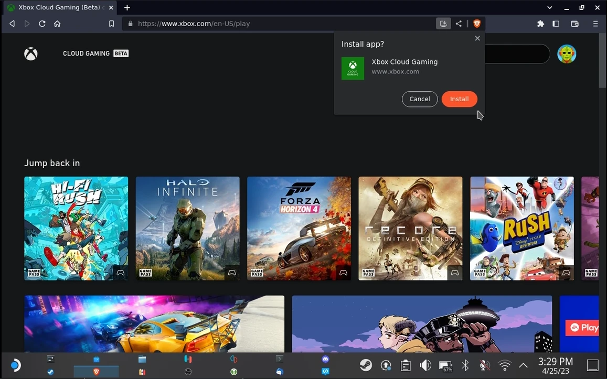Open the Bluetooth tray icon

(465, 365)
